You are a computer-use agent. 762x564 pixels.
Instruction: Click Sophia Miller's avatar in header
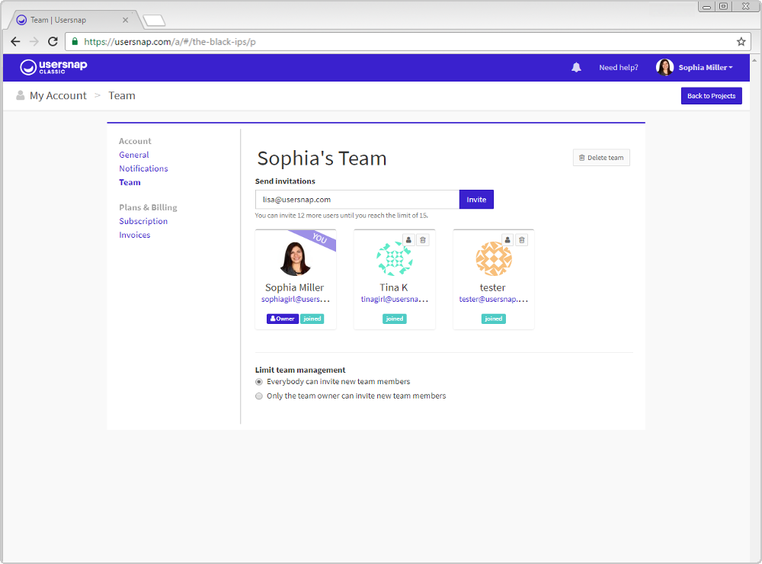coord(664,67)
